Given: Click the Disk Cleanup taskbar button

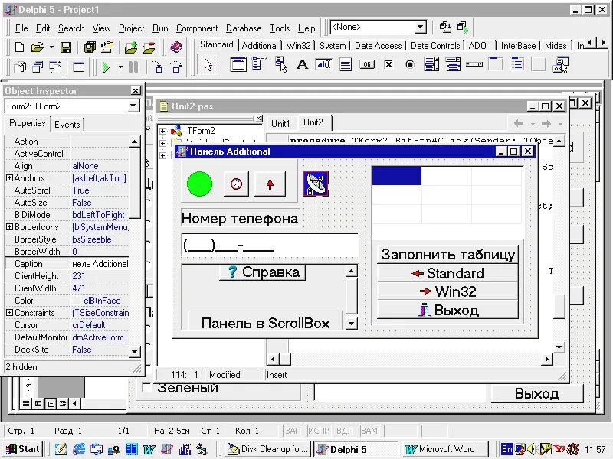Looking at the screenshot, I should [268, 449].
